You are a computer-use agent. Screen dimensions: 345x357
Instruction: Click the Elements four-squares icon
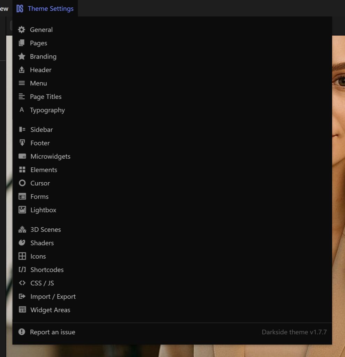(22, 170)
